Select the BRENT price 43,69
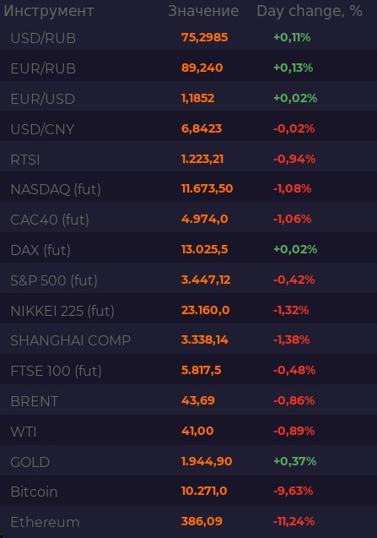The width and height of the screenshot is (377, 538). tap(197, 400)
